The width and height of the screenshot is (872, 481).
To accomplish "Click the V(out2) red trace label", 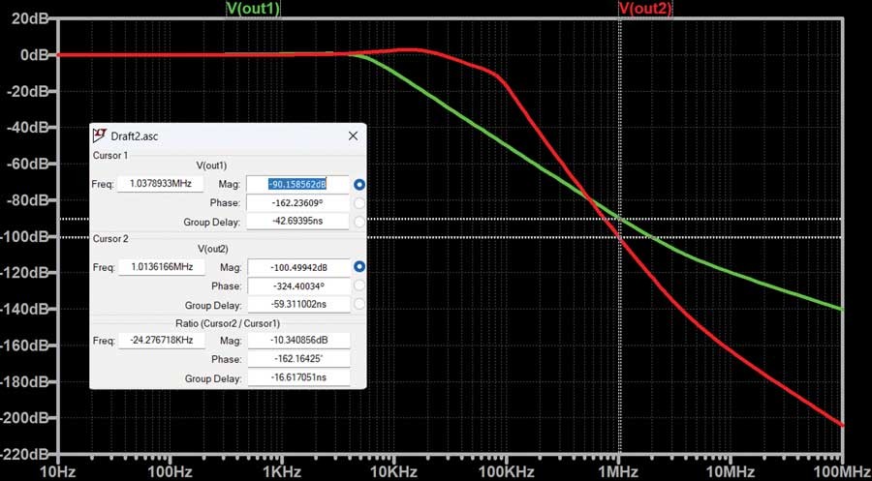I will click(x=645, y=9).
